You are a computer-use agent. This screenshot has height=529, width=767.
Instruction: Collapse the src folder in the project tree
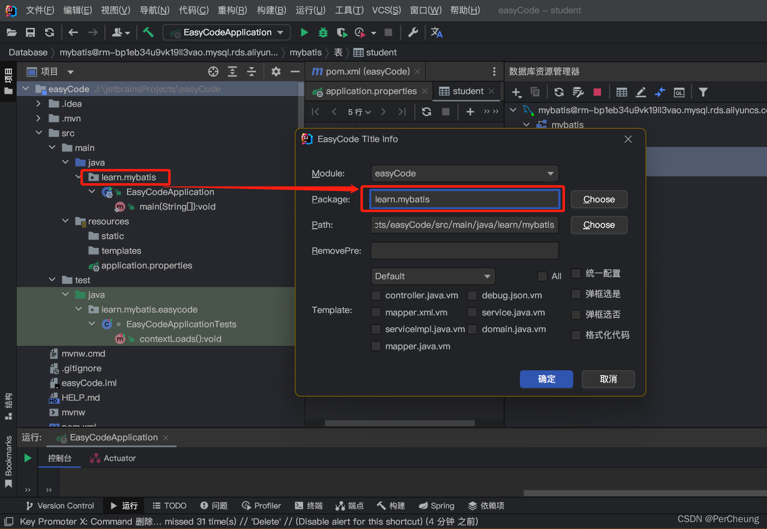[38, 133]
